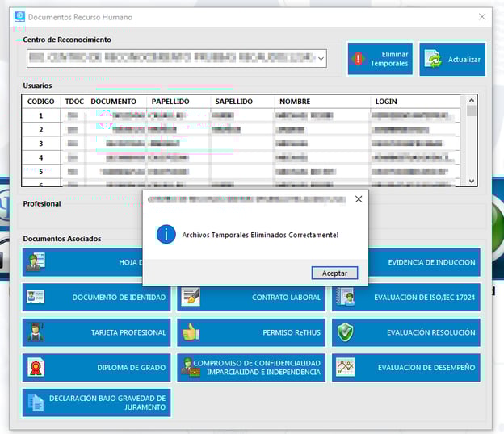Close the temporary files message dialog
Image resolution: width=504 pixels, height=434 pixels.
(x=359, y=198)
